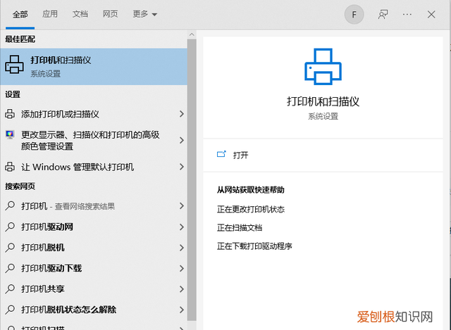The image size is (451, 330).
Task: Open 让 Windows 管理默认打印机
Action: point(94,167)
